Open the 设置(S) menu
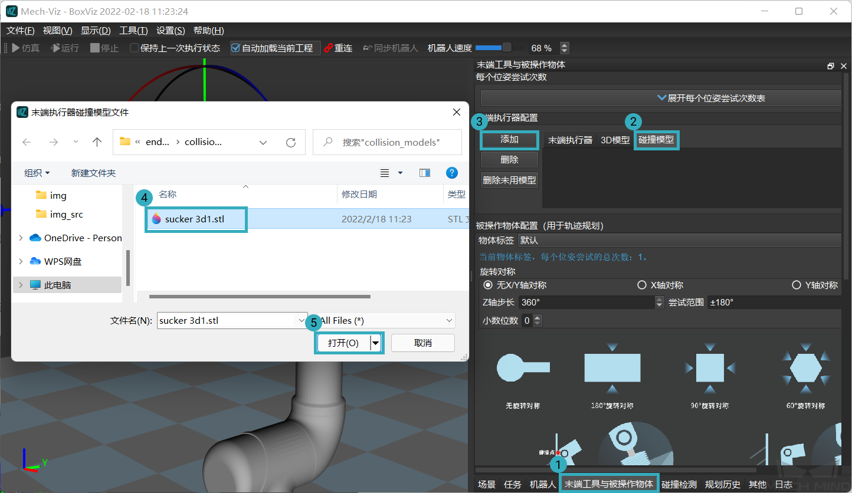This screenshot has width=852, height=493. tap(171, 31)
